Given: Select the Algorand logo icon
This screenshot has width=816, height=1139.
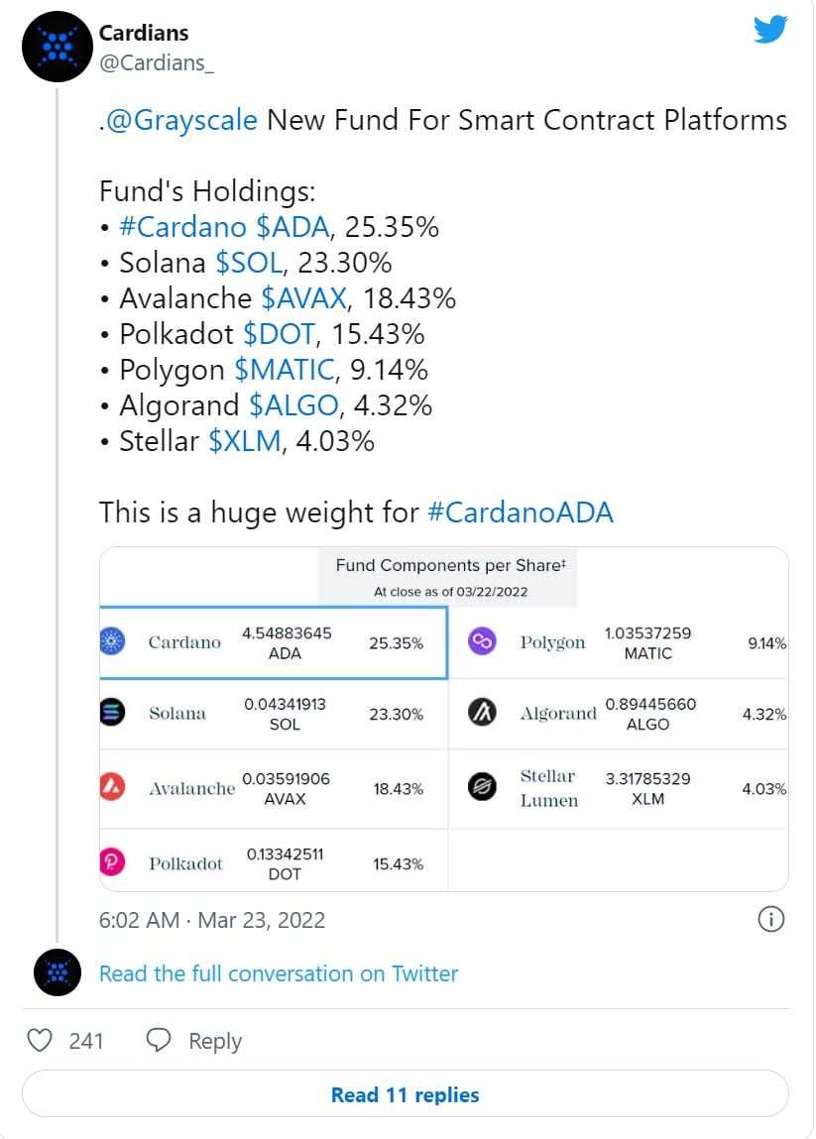Looking at the screenshot, I should coord(480,714).
